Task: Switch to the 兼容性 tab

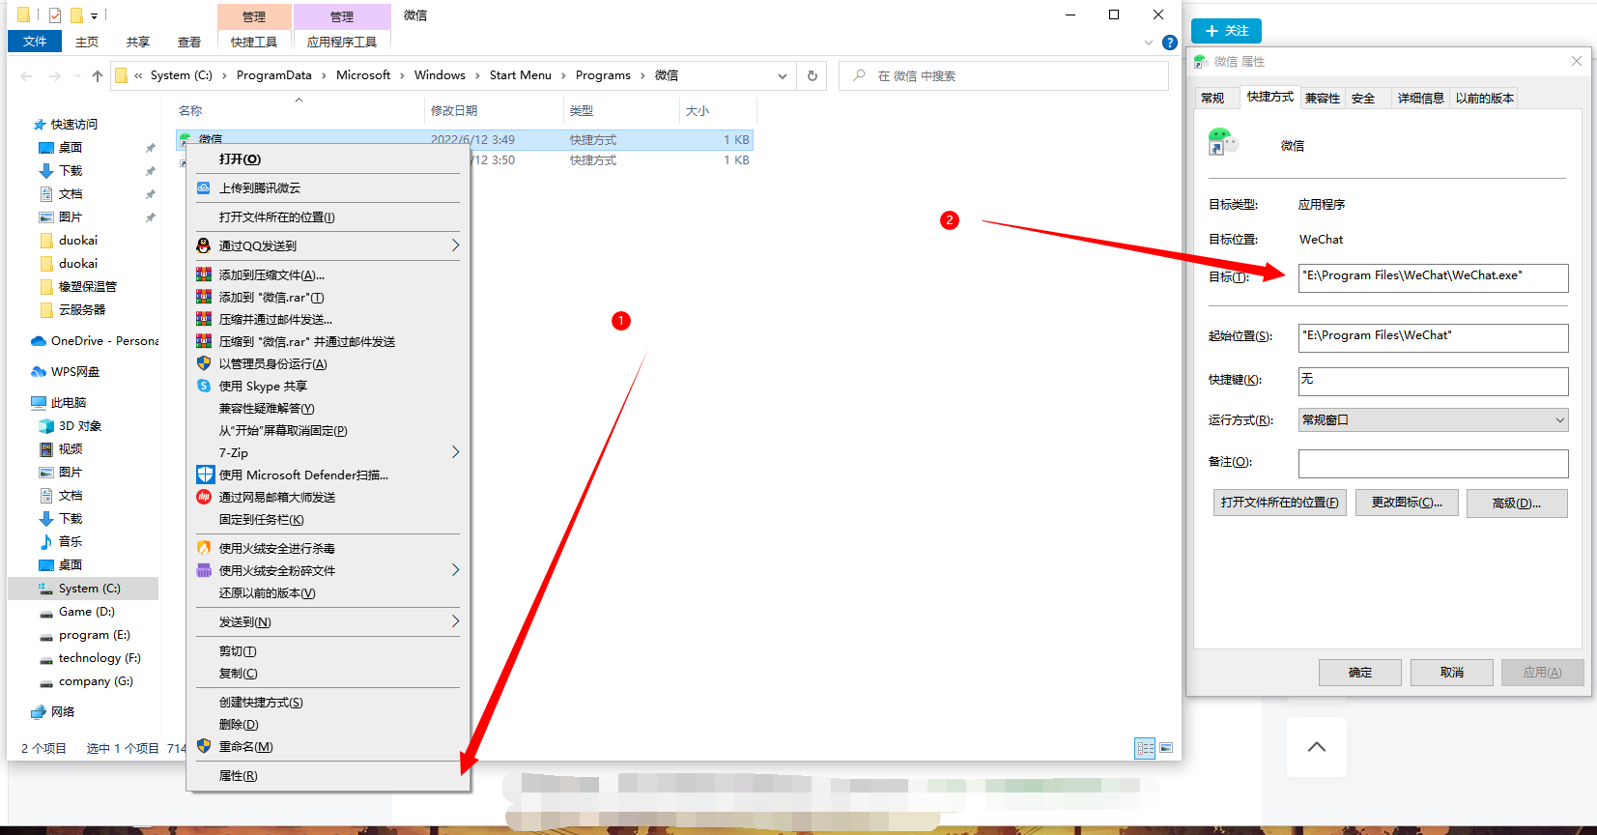Action: coord(1322,99)
